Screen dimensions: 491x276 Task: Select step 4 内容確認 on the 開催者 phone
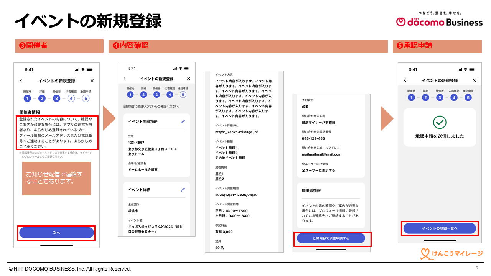[x=71, y=99]
